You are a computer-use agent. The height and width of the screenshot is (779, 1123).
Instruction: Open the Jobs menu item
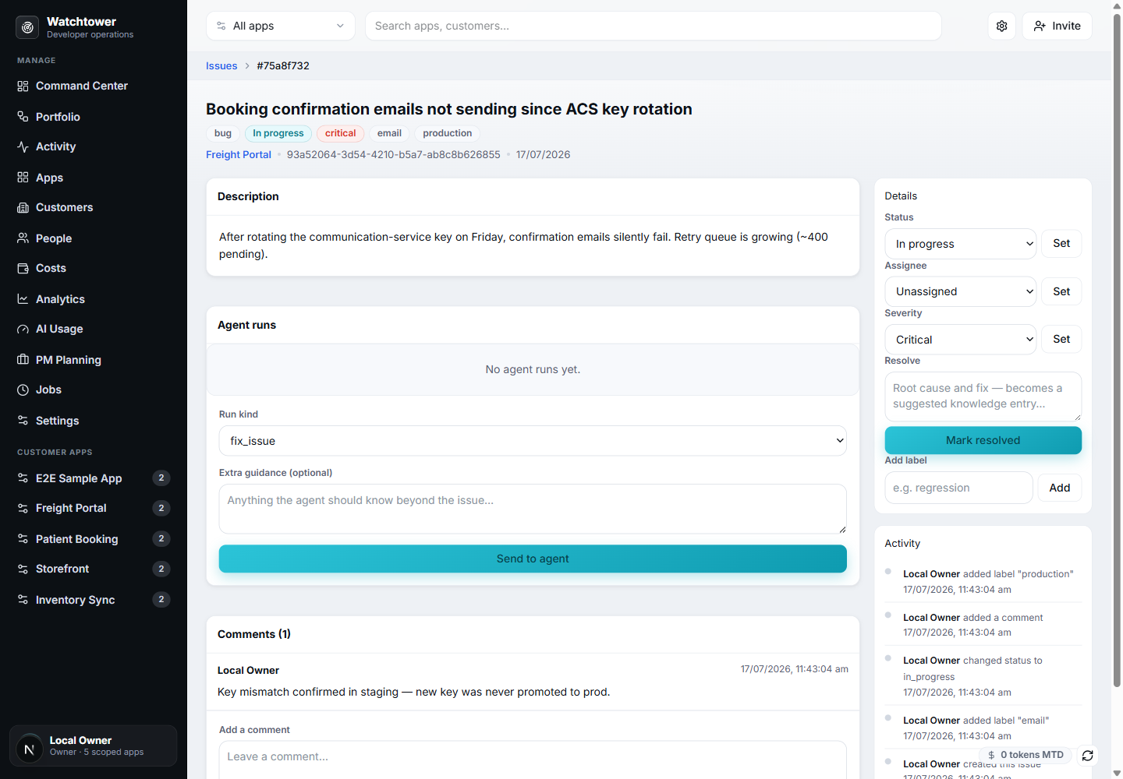pyautogui.click(x=94, y=389)
